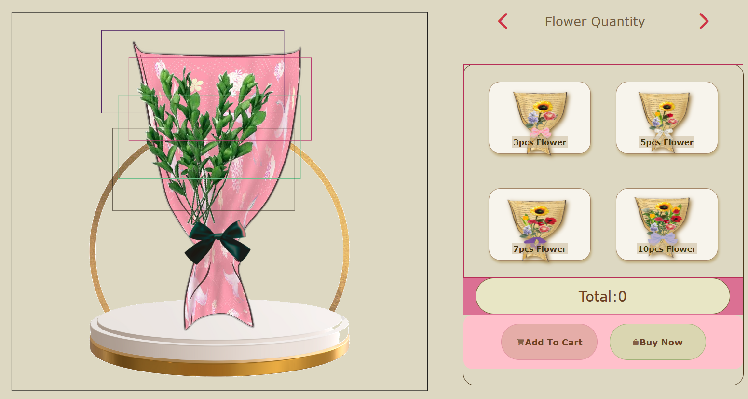Click the bag icon in Buy Now
The image size is (748, 399).
tap(636, 342)
